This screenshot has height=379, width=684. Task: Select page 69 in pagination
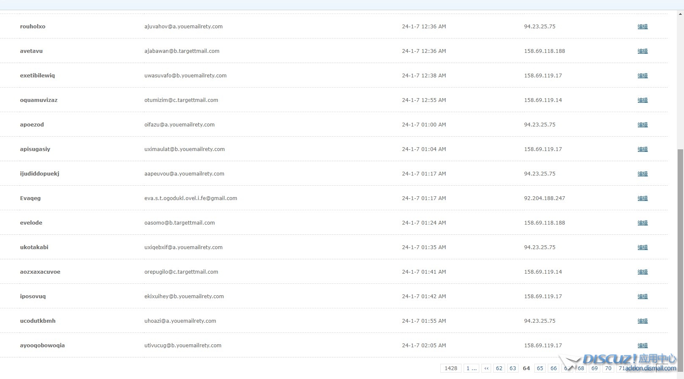point(594,368)
